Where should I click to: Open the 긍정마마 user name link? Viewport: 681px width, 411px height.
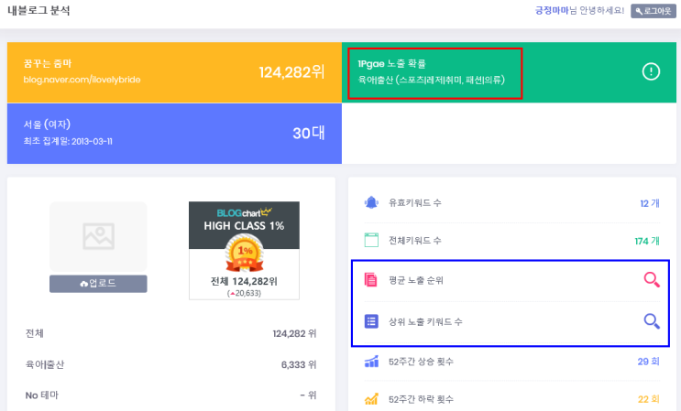[x=552, y=10]
